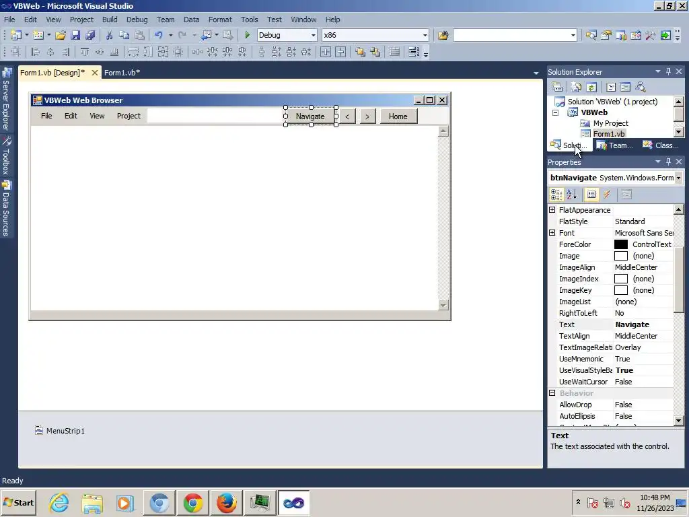The image size is (689, 517).
Task: Select the back '<' button on the form
Action: tap(347, 116)
